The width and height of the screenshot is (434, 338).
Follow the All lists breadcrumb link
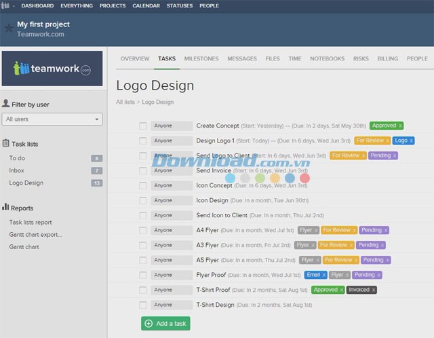(x=125, y=102)
